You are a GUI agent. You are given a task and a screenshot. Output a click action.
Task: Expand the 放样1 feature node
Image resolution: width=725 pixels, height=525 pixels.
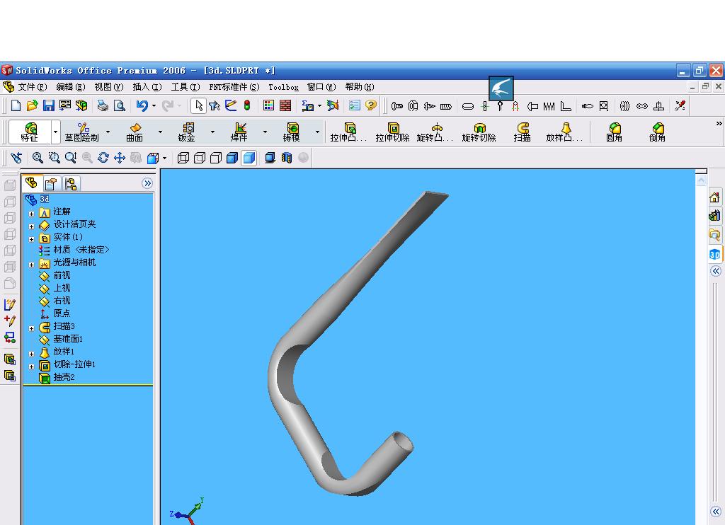31,354
